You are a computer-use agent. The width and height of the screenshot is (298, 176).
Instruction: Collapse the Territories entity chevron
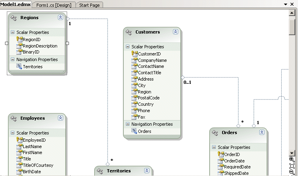pos(147,170)
